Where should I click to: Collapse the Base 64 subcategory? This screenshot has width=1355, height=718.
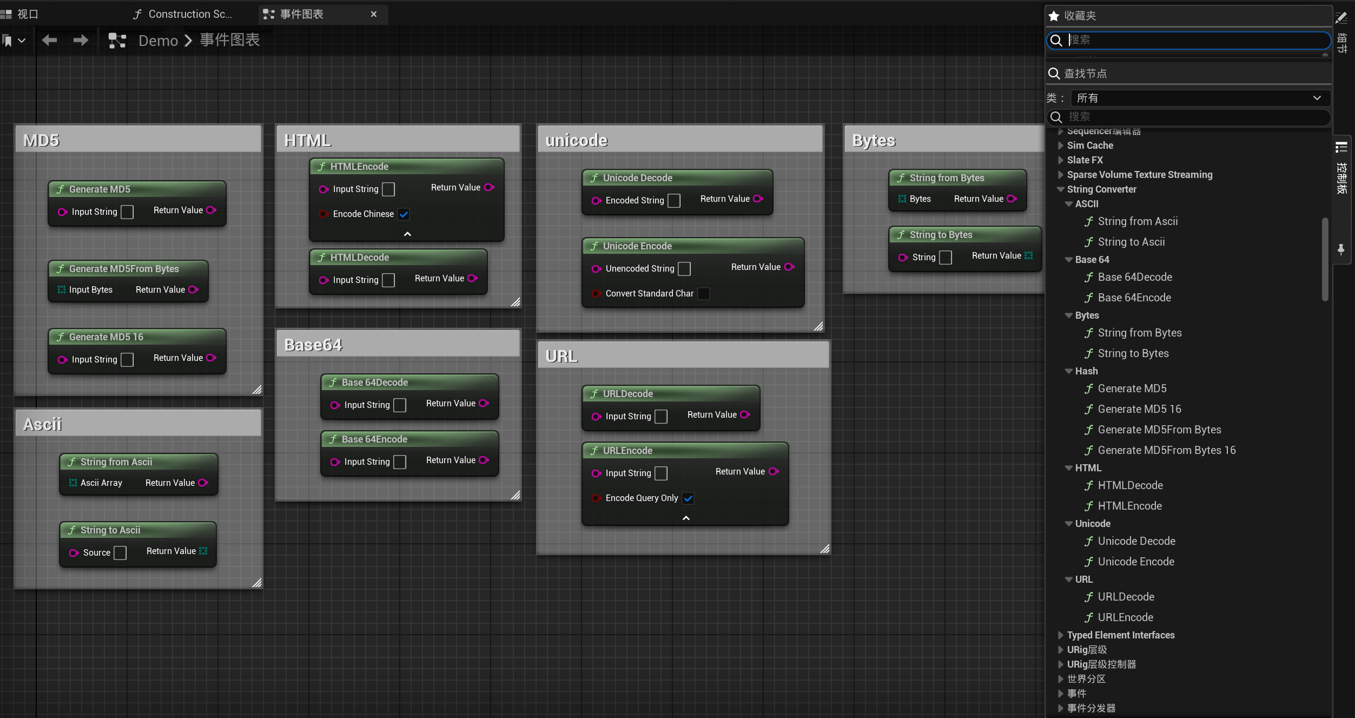click(x=1068, y=260)
